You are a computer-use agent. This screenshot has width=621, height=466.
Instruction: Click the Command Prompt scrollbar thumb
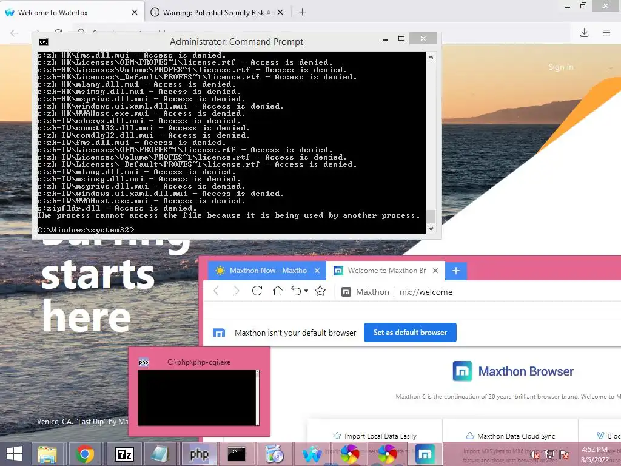(x=431, y=217)
